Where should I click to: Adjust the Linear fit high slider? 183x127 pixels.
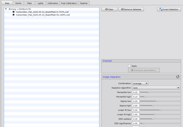coord(160,114)
